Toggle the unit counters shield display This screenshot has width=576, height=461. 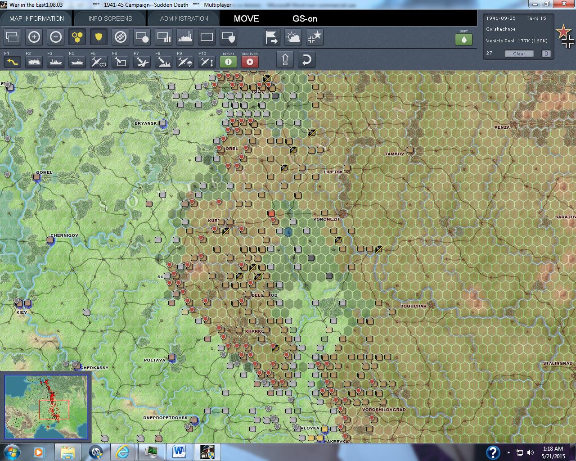pyautogui.click(x=99, y=37)
